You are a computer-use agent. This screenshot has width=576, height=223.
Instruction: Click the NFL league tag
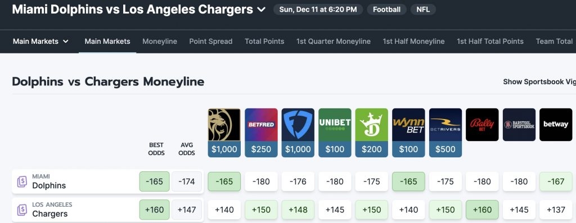tap(423, 10)
